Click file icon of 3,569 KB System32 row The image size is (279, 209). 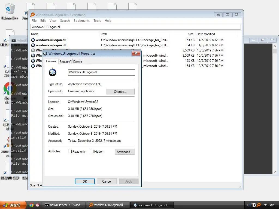coord(33,50)
